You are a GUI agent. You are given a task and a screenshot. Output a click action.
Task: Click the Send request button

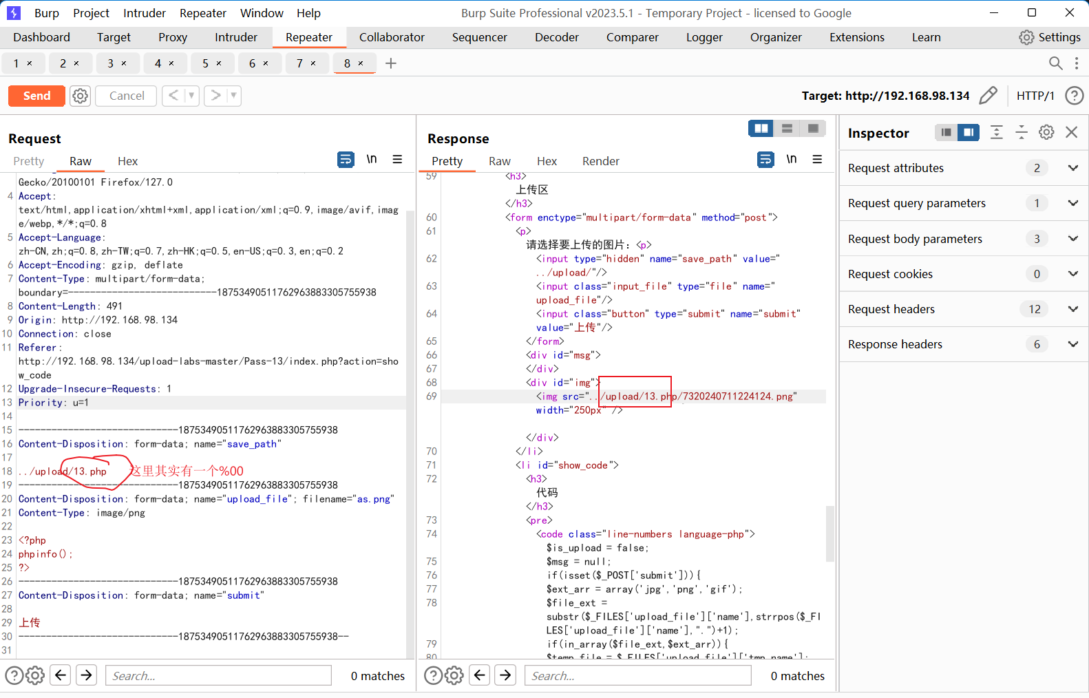pyautogui.click(x=36, y=96)
